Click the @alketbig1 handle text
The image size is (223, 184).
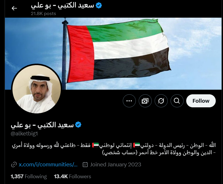point(24,134)
